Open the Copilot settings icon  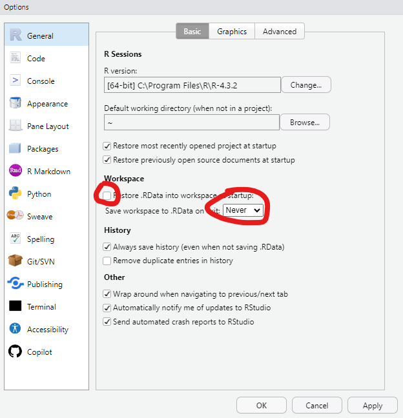[15, 352]
